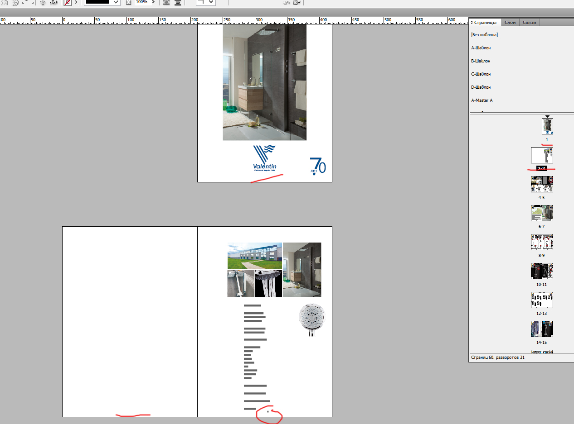Open the Связи panel tab
Viewport: 574px width, 424px height.
529,22
